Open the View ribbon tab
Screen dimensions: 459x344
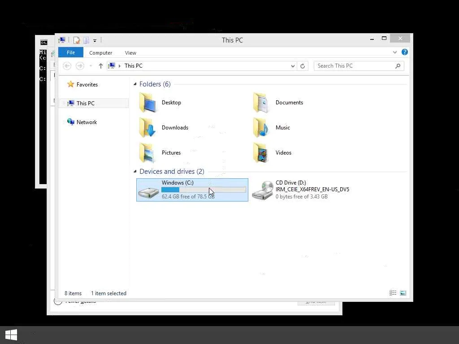coord(130,53)
